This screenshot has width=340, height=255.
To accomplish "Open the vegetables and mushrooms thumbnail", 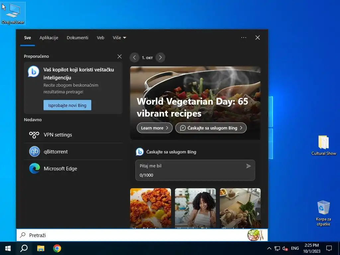I will (x=240, y=208).
